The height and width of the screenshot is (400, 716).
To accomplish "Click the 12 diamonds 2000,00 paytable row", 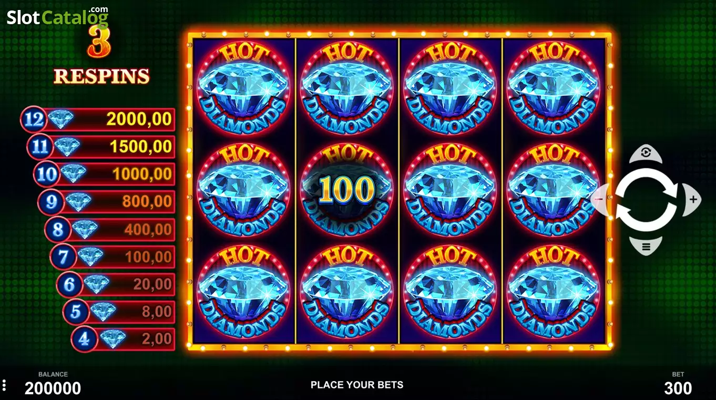I will tap(98, 119).
